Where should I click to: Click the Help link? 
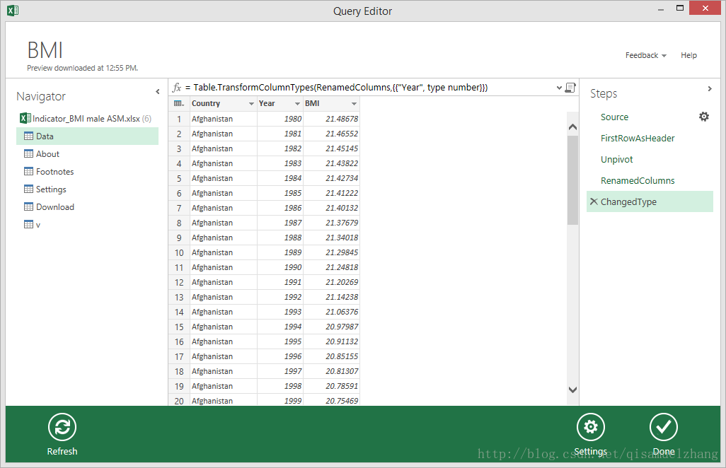point(688,55)
